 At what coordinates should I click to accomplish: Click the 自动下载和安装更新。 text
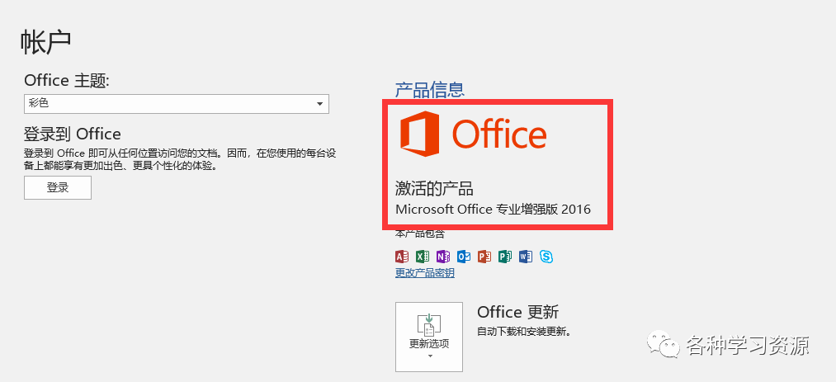pos(525,332)
